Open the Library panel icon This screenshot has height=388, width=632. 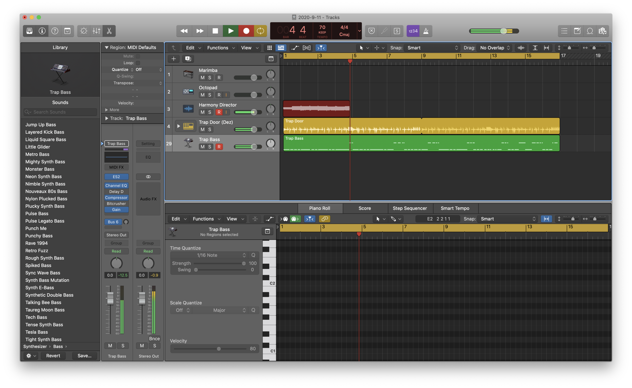[30, 31]
